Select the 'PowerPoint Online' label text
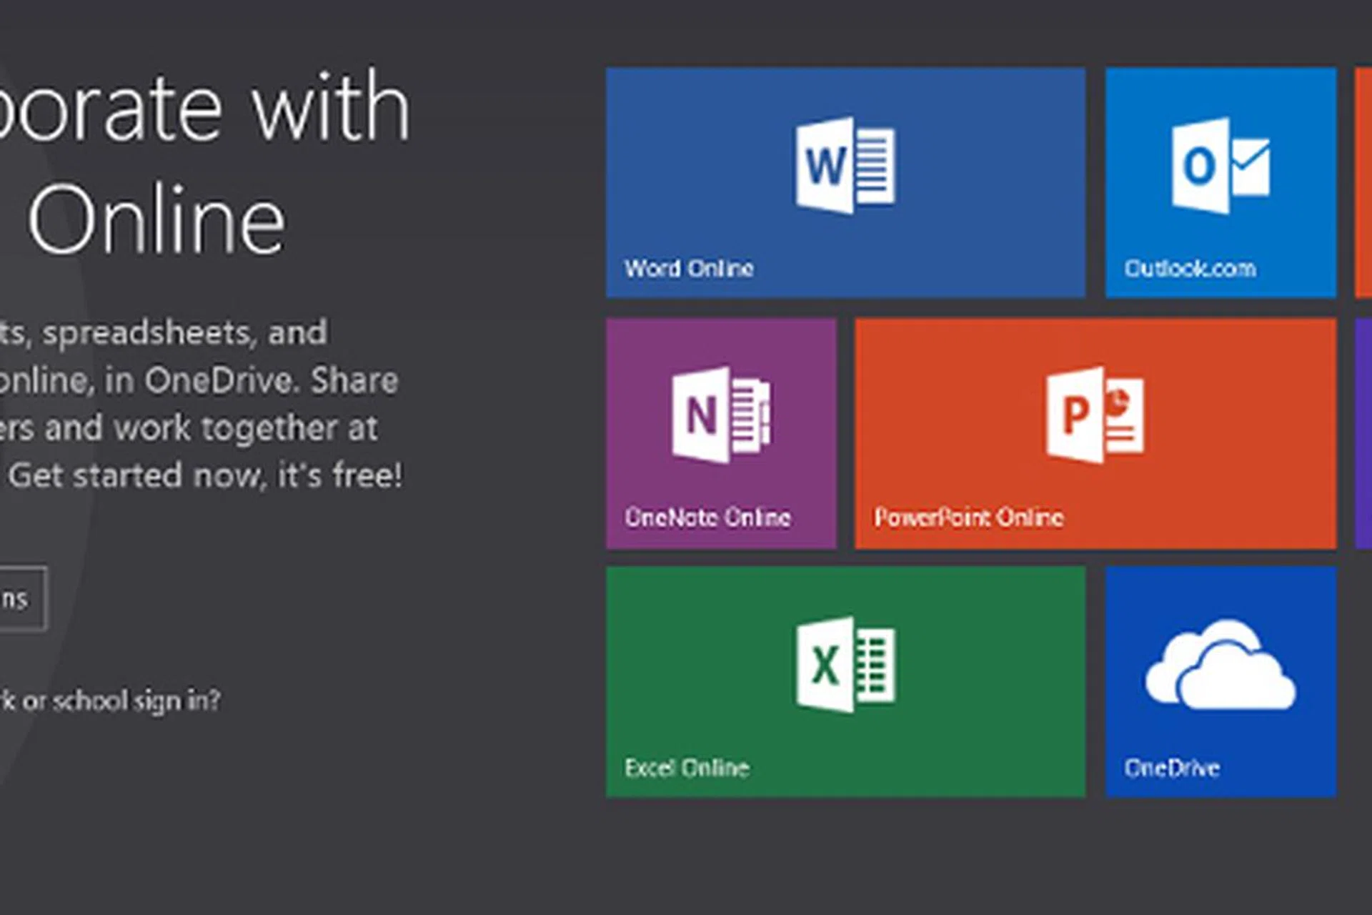Image resolution: width=1372 pixels, height=915 pixels. click(x=969, y=518)
